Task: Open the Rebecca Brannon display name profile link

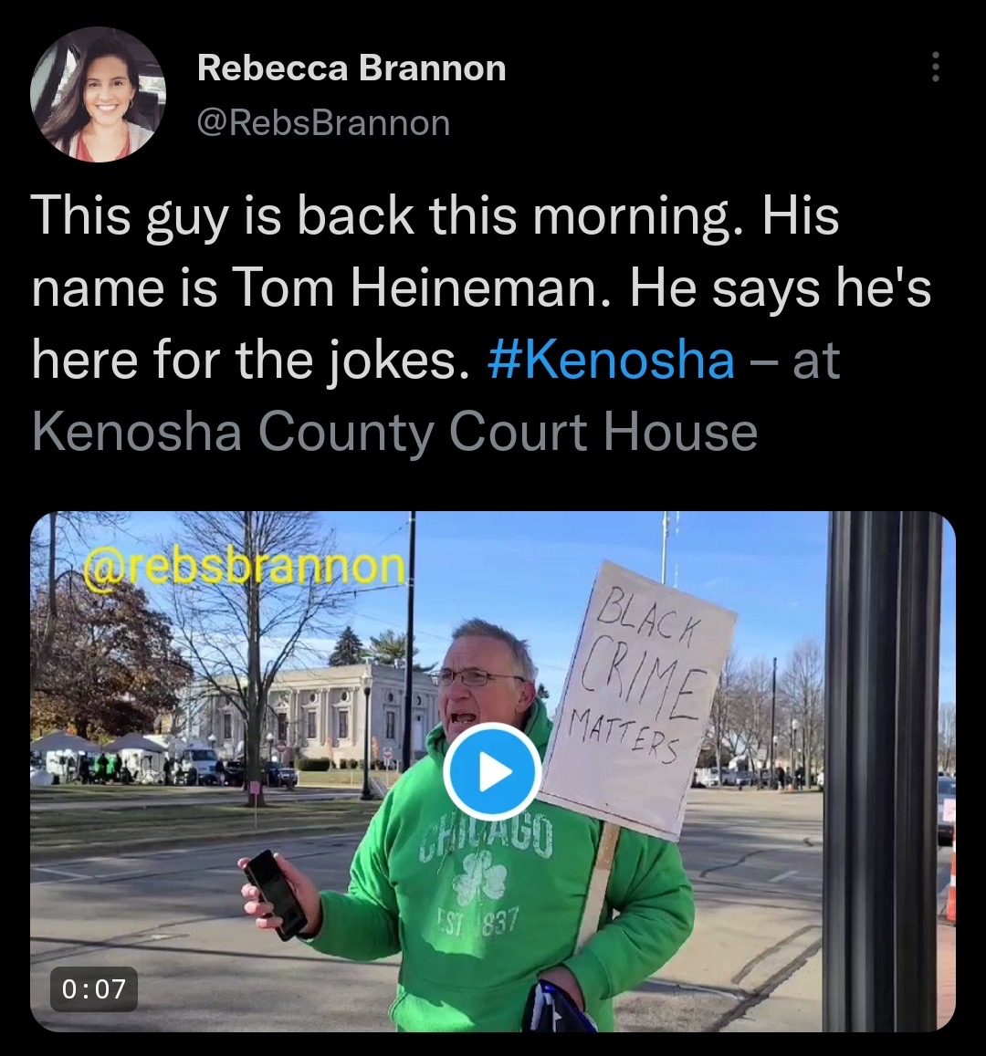Action: pos(351,68)
